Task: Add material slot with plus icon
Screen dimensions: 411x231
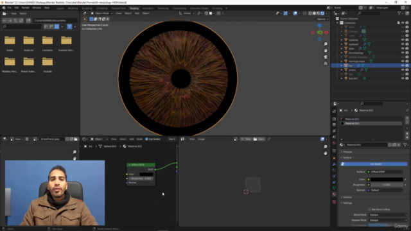Action: 407,118
